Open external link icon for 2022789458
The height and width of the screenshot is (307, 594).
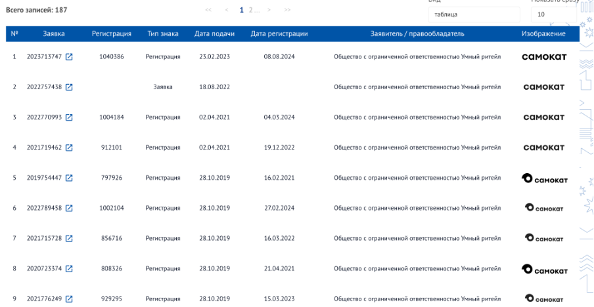tap(69, 208)
